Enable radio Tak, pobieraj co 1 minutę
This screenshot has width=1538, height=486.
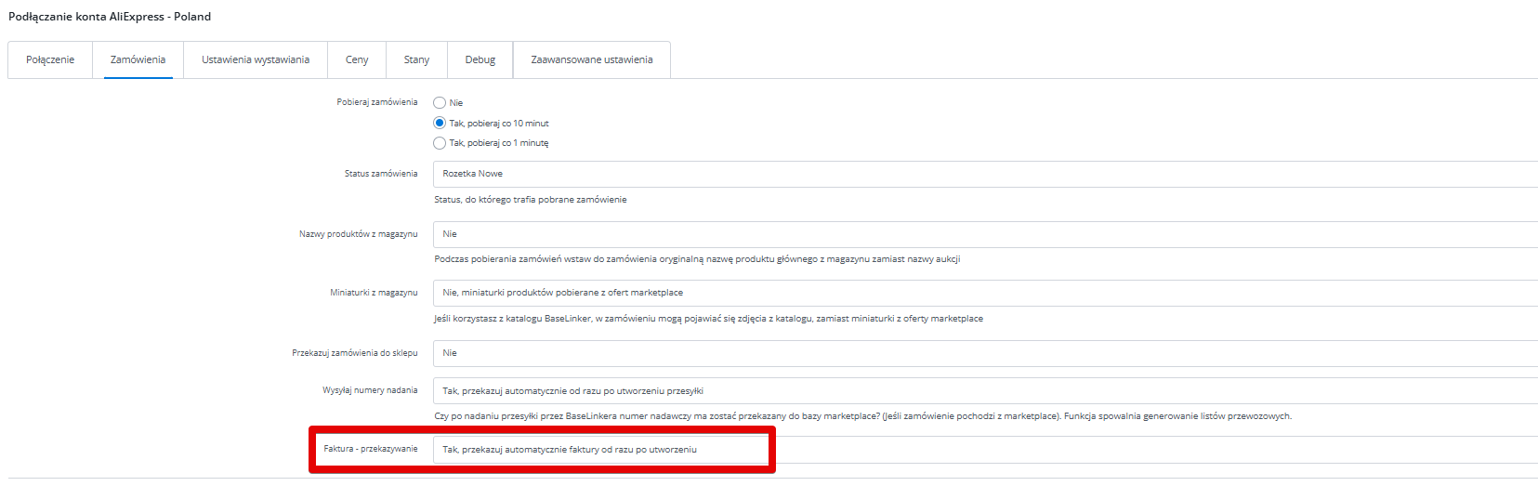point(440,143)
